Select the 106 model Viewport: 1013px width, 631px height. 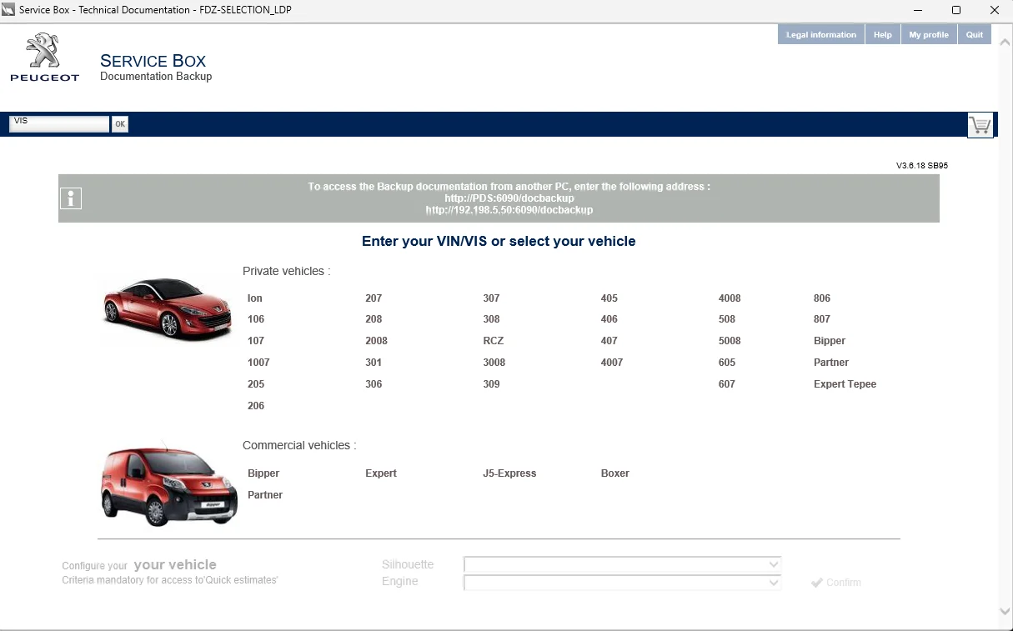256,319
